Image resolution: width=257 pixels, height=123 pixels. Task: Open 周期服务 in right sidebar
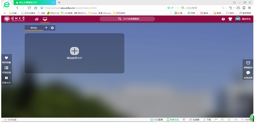(x=248, y=64)
